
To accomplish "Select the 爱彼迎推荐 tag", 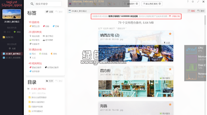I will tap(35, 68).
